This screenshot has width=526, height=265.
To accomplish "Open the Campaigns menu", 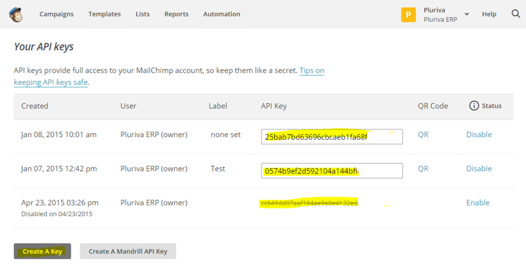I will pos(57,14).
